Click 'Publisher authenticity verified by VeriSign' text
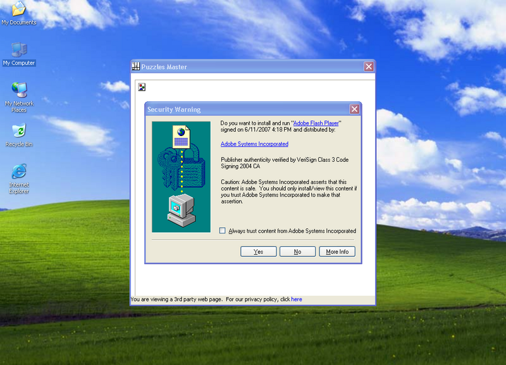506x365 pixels. (x=285, y=163)
